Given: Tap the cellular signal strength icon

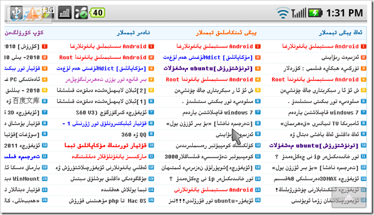Looking at the screenshot, I should [299, 13].
